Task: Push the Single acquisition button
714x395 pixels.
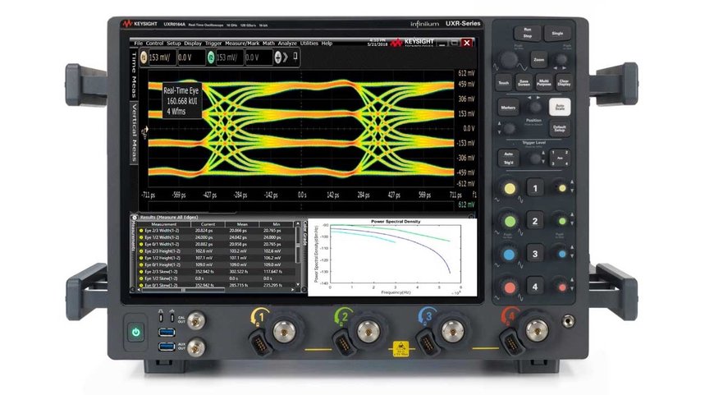Action: (557, 33)
